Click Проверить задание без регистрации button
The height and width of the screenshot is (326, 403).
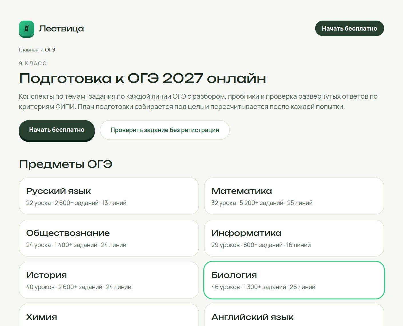pyautogui.click(x=165, y=130)
